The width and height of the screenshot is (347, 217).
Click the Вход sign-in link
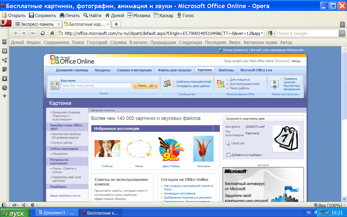pos(296,61)
